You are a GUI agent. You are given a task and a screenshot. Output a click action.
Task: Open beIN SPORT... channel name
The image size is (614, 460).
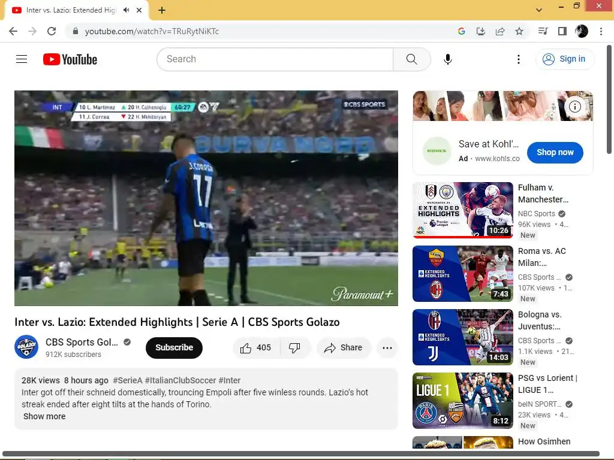click(x=540, y=404)
